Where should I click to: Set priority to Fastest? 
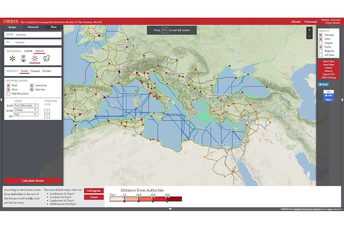click(24, 71)
